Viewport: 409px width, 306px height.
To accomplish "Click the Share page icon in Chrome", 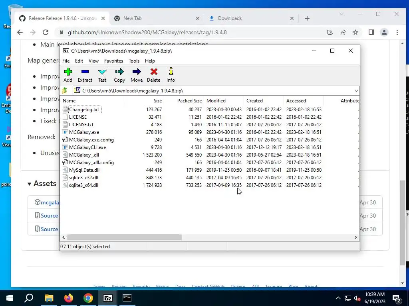I will tap(342, 32).
